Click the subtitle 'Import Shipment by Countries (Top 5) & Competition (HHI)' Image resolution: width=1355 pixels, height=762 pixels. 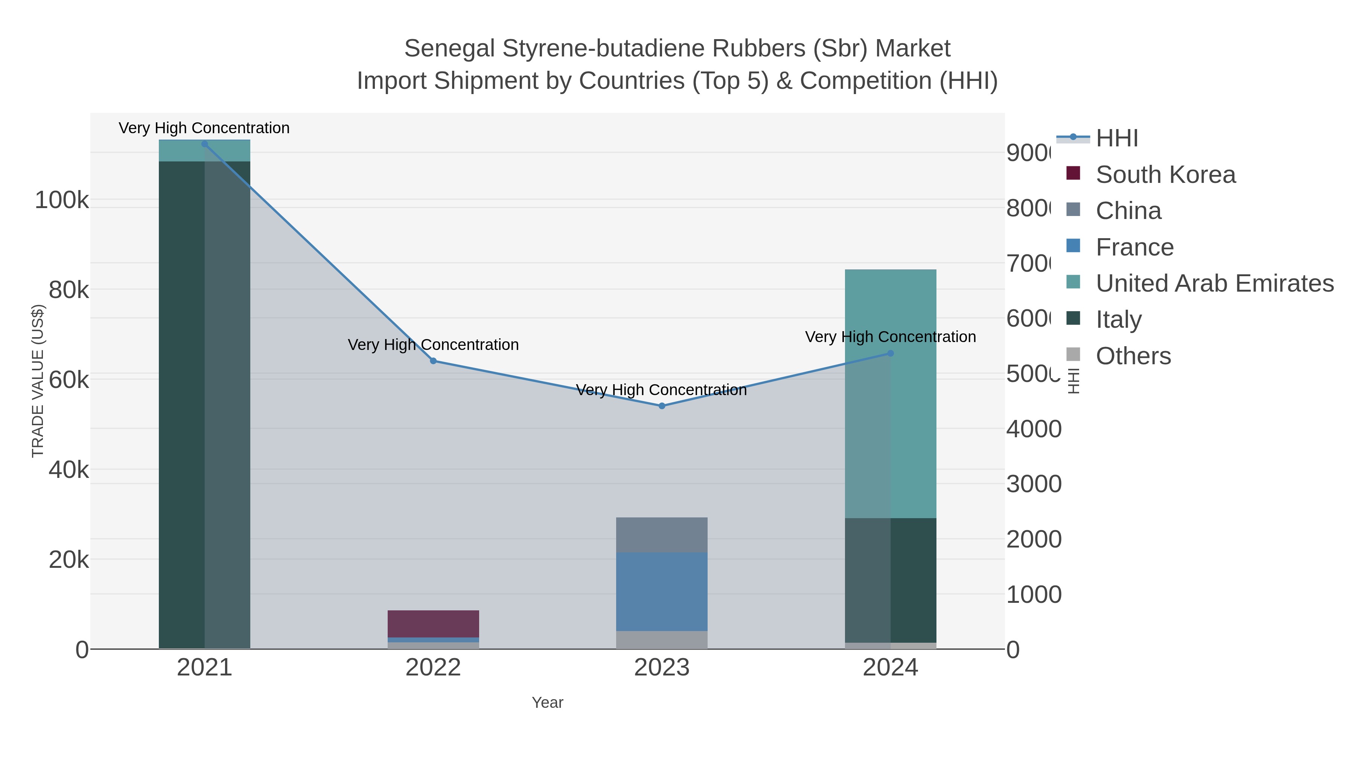677,81
